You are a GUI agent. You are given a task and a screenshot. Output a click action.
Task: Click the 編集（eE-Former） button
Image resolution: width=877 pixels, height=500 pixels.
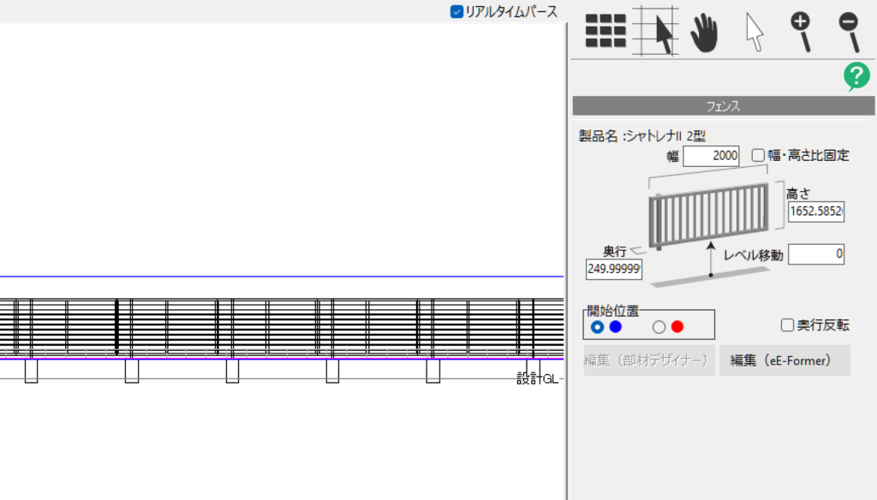coord(785,361)
